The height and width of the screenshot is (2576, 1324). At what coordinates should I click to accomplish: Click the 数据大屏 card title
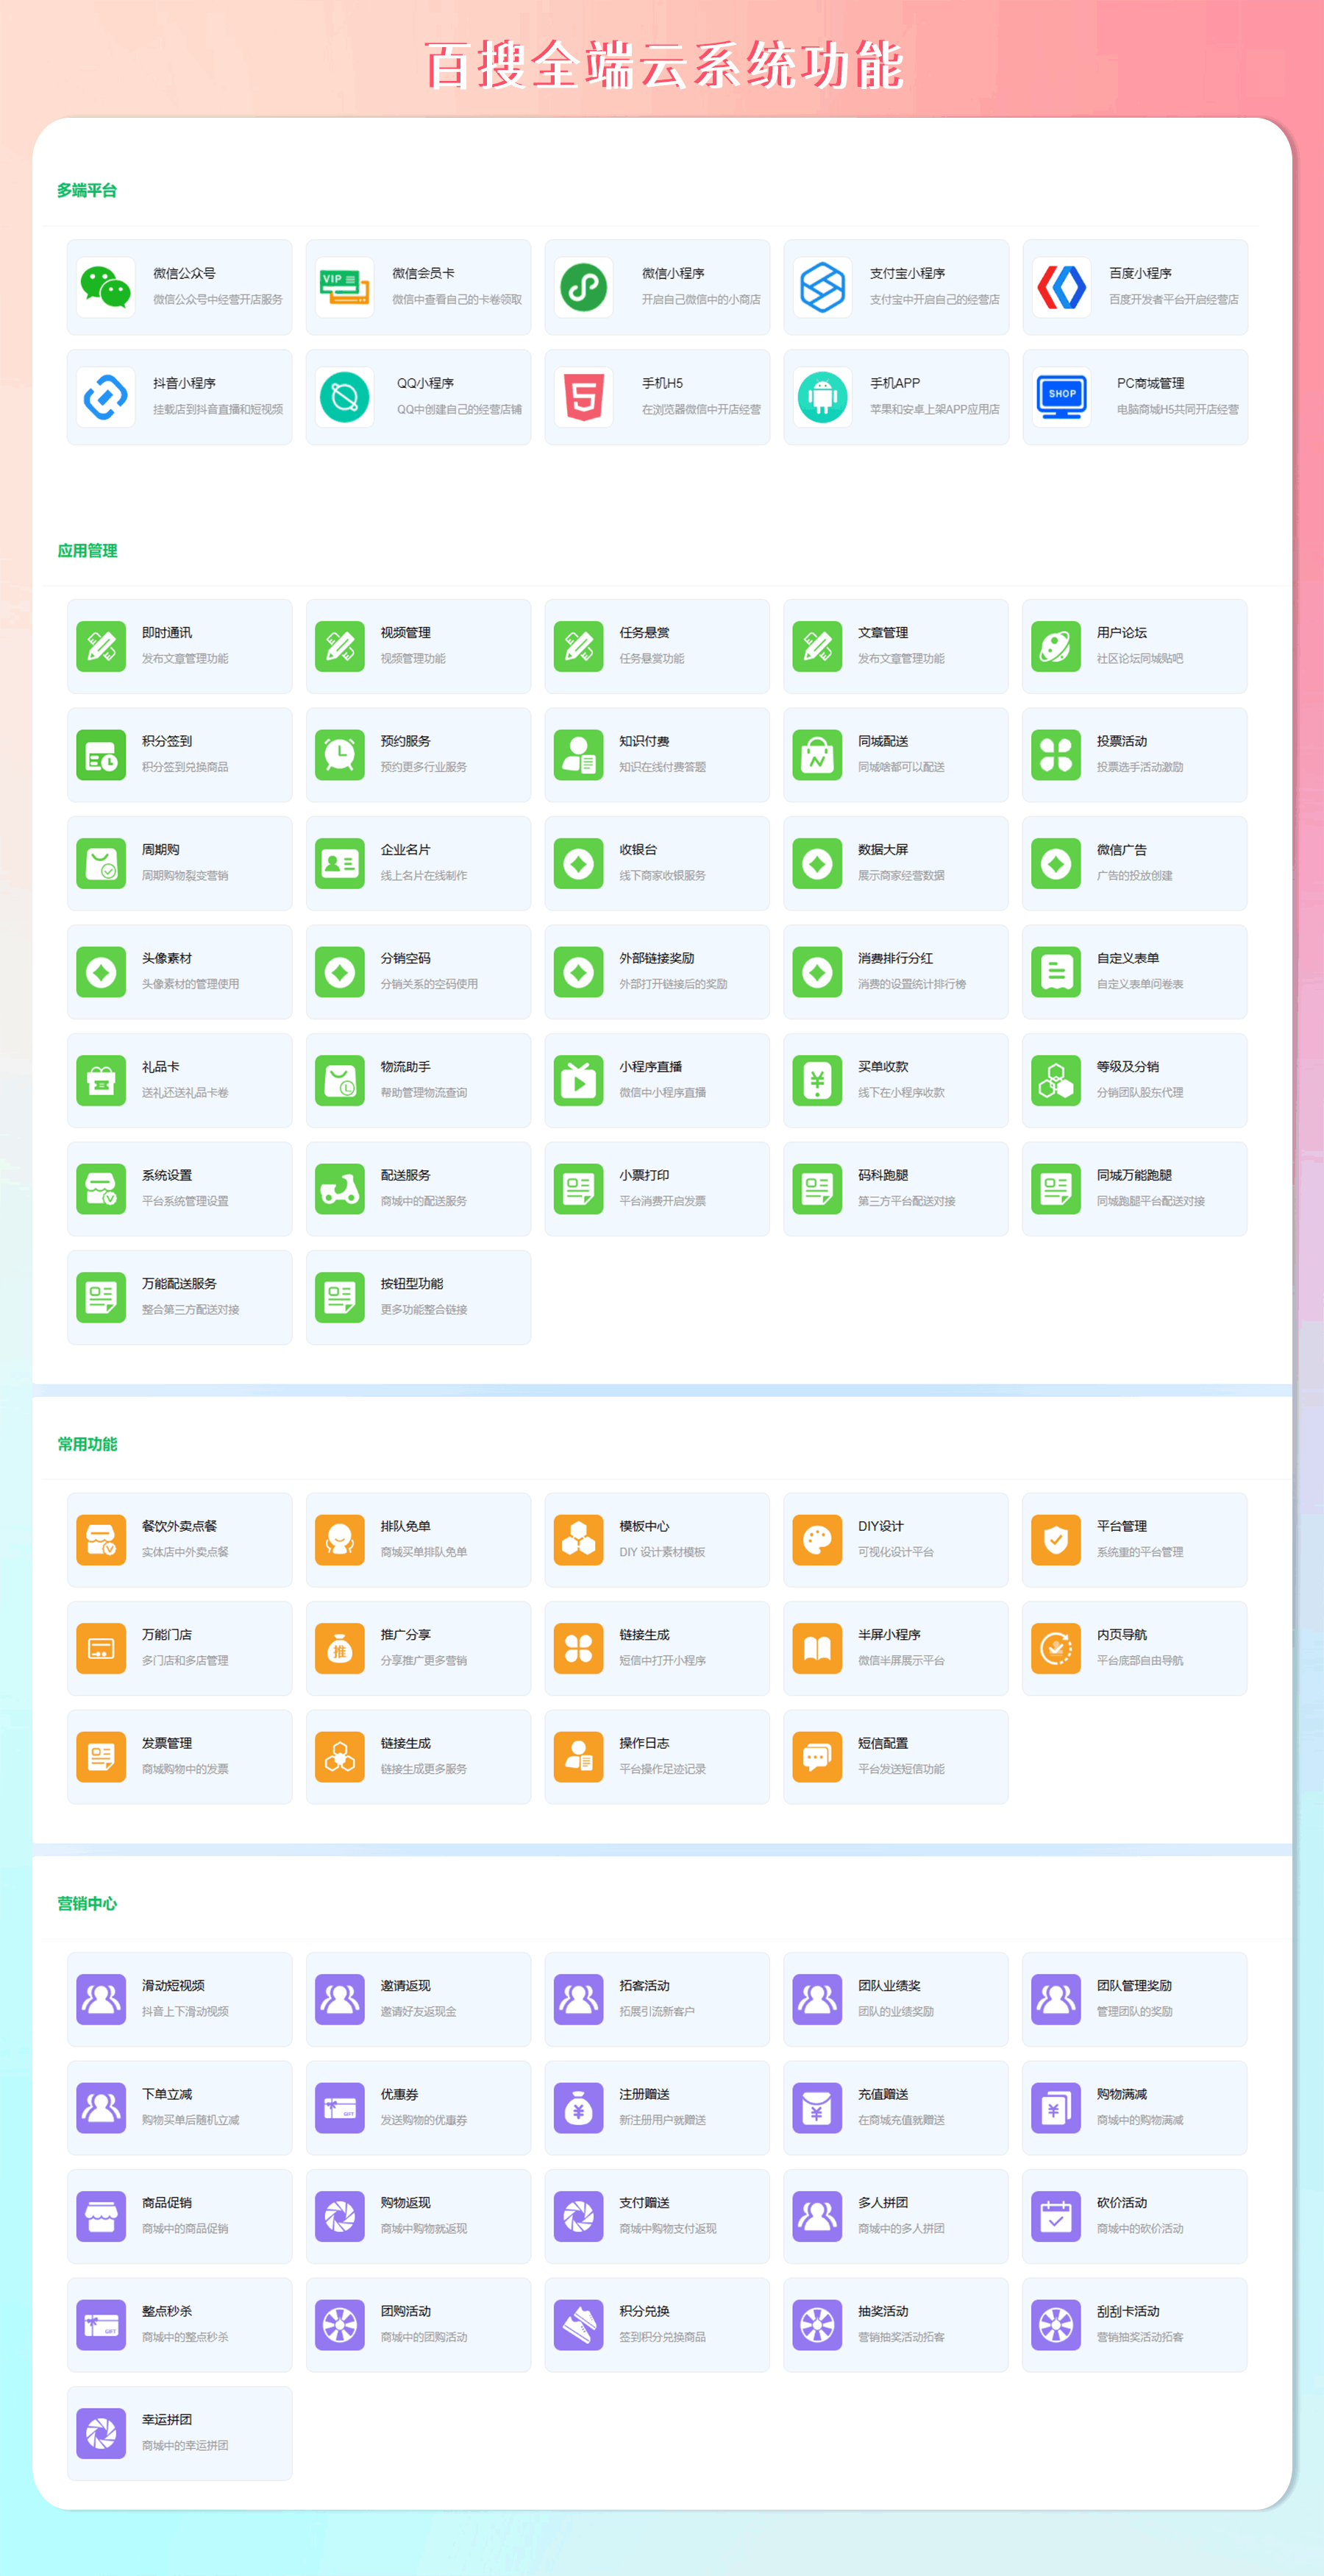coord(883,850)
